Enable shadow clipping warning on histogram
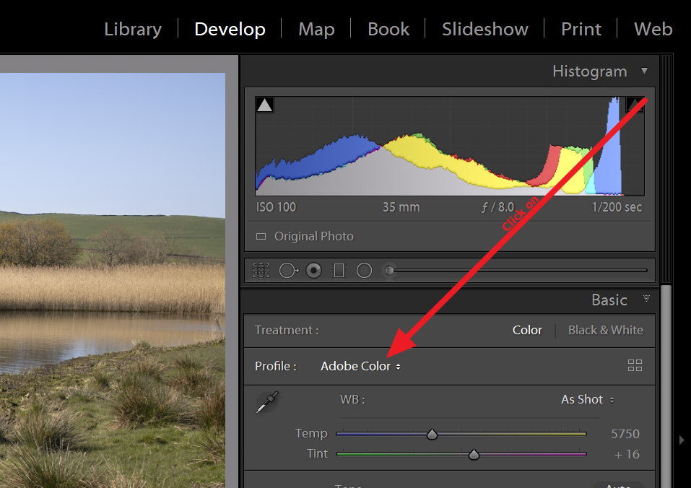Screen dimensions: 691x488 pyautogui.click(x=264, y=104)
